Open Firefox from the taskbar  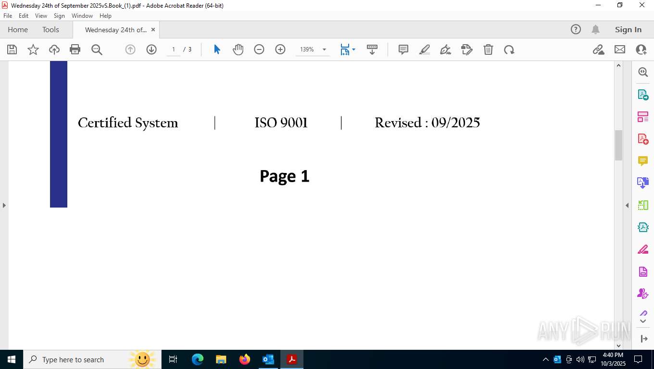click(x=245, y=359)
